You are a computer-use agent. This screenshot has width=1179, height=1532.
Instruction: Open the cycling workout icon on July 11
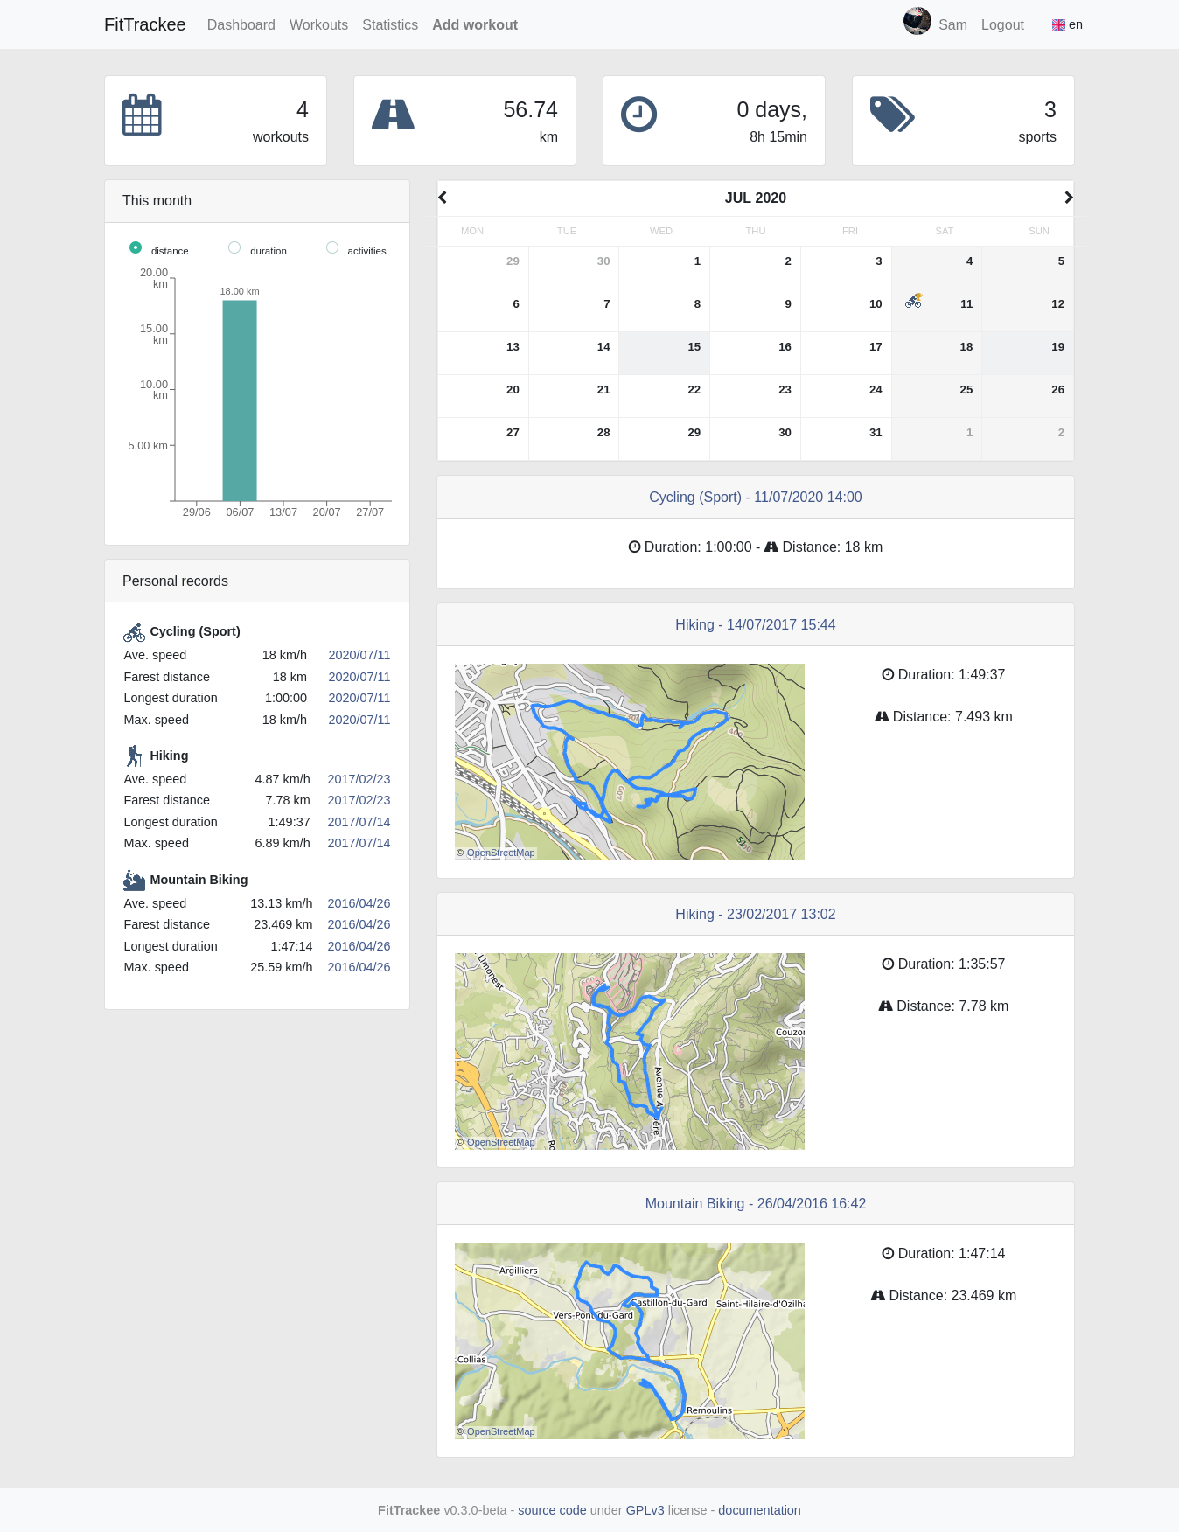[x=913, y=301]
